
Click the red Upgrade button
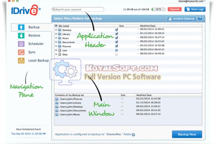(x=175, y=9)
